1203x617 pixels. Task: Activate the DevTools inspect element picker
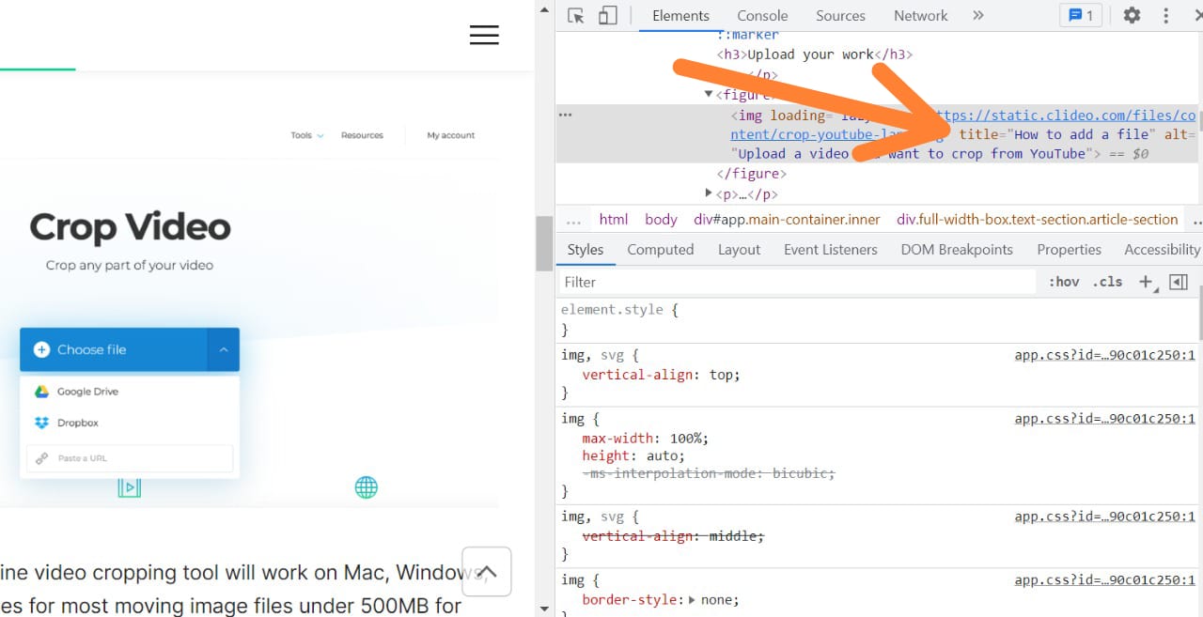576,15
